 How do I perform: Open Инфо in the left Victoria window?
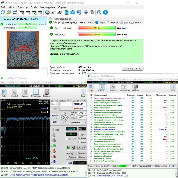(4, 93)
